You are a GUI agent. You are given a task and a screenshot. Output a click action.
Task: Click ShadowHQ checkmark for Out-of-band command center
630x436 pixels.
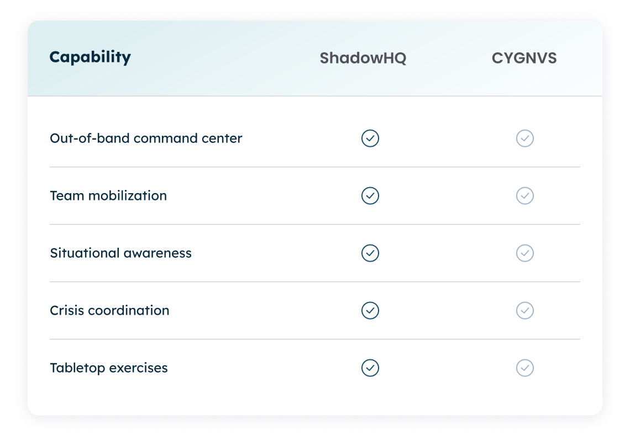pyautogui.click(x=370, y=139)
